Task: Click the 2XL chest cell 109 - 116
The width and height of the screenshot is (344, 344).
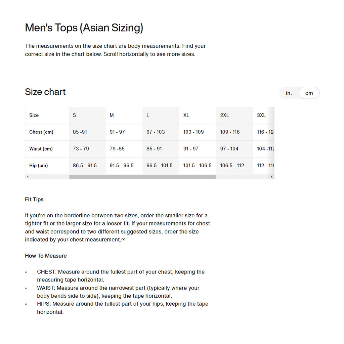Action: pyautogui.click(x=230, y=132)
